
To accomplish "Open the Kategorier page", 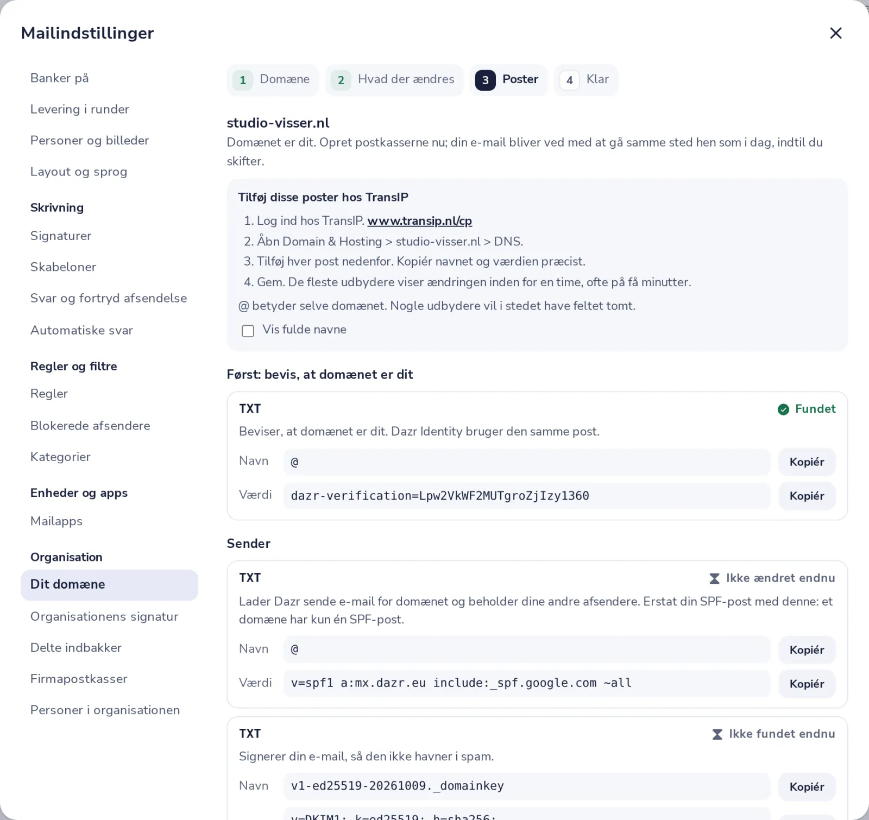I will [x=110, y=457].
